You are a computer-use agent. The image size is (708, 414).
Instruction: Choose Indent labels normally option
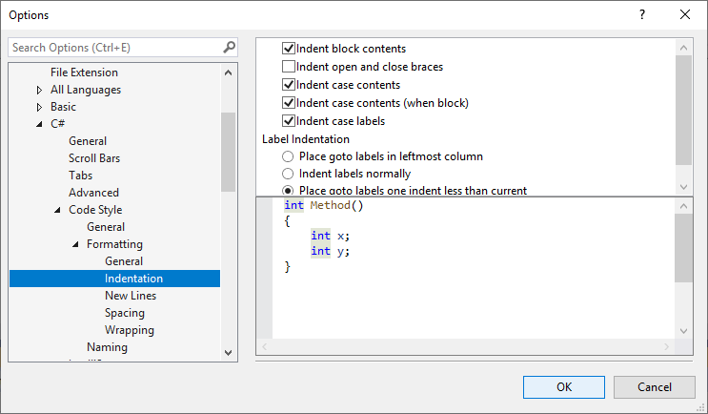(x=289, y=174)
